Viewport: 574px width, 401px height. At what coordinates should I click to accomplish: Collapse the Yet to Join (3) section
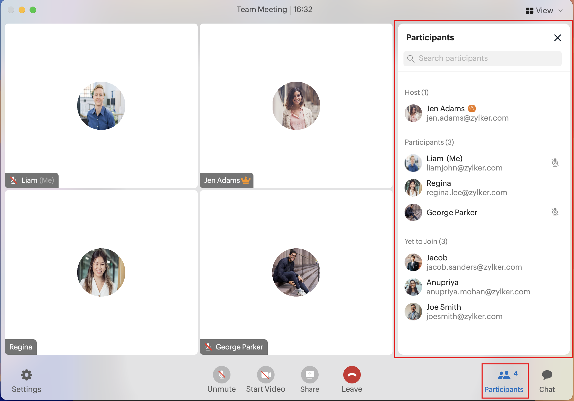coord(426,241)
